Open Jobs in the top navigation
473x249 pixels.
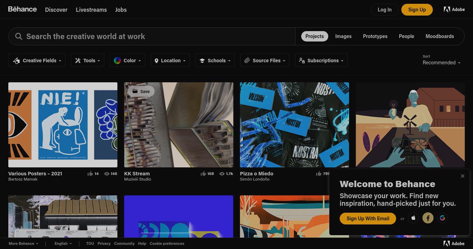click(x=121, y=10)
